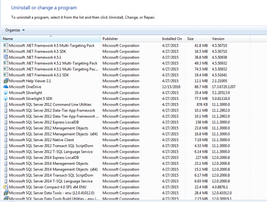
Task: Sort list by Installed On column
Action: 173,39
